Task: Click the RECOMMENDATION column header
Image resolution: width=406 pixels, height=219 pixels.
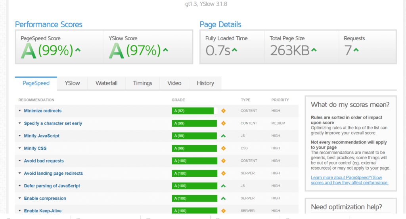Action: 36,100
